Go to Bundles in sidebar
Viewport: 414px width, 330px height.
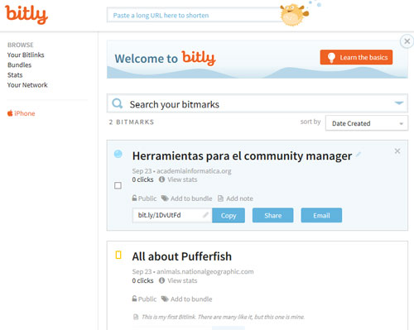point(19,65)
